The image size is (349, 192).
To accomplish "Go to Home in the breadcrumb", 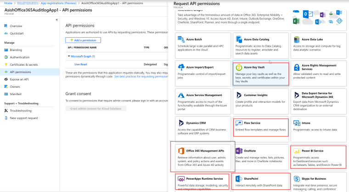I will tap(8, 3).
